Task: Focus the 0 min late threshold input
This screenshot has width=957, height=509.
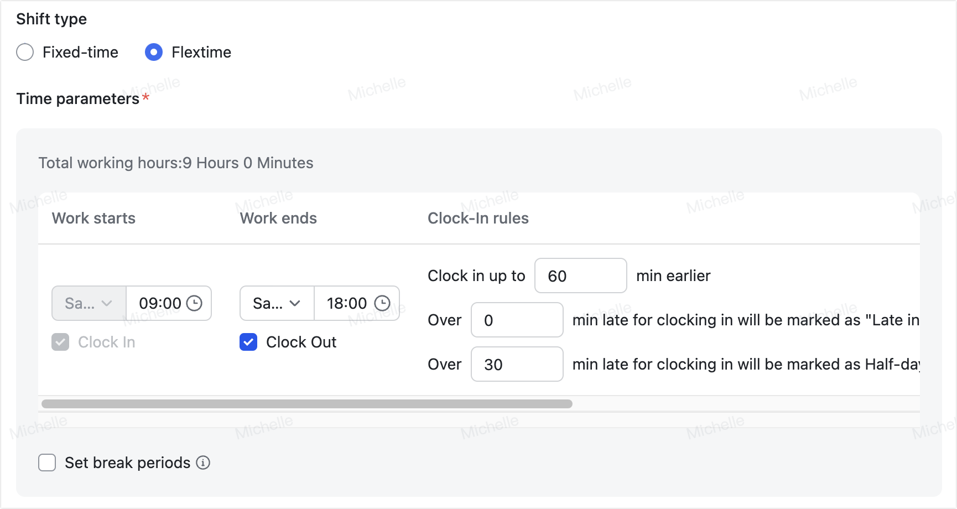Action: click(517, 320)
